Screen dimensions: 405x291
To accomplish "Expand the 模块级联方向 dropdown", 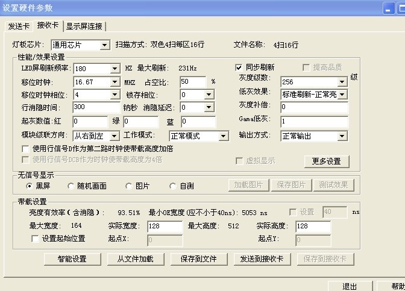I will 115,136.
